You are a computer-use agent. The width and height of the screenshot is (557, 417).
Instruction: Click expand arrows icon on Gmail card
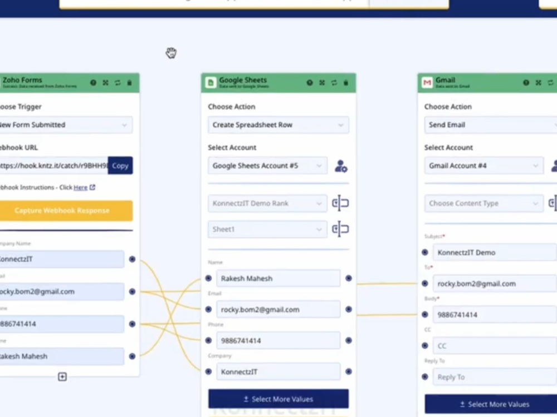(539, 83)
